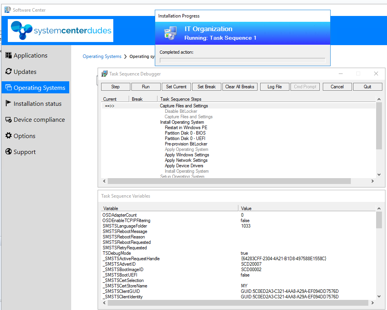Screen dimensions: 387x310
Task: Click the Operating Systems breadcrumb link
Action: [102, 56]
